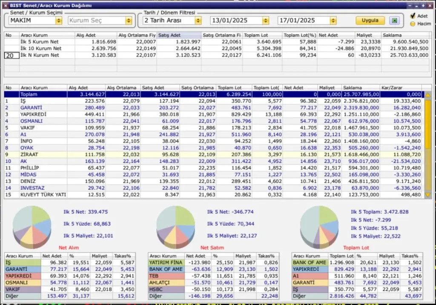This screenshot has width=436, height=305.
Task: Open the Kurum Seç broker dropdown
Action: tap(128, 20)
